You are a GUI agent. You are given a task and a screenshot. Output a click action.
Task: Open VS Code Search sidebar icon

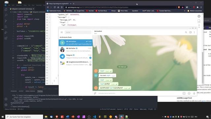(x=6, y=15)
